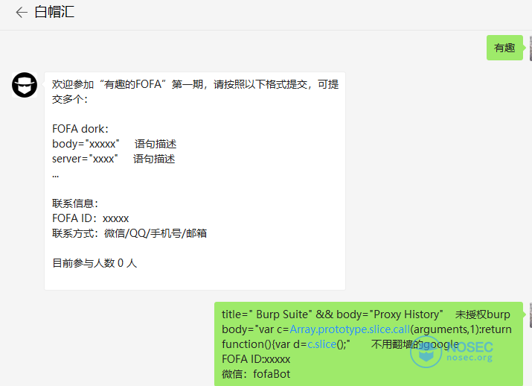Open the Array.prototype.slice.call link
Image resolution: width=532 pixels, height=386 pixels.
pyautogui.click(x=350, y=329)
